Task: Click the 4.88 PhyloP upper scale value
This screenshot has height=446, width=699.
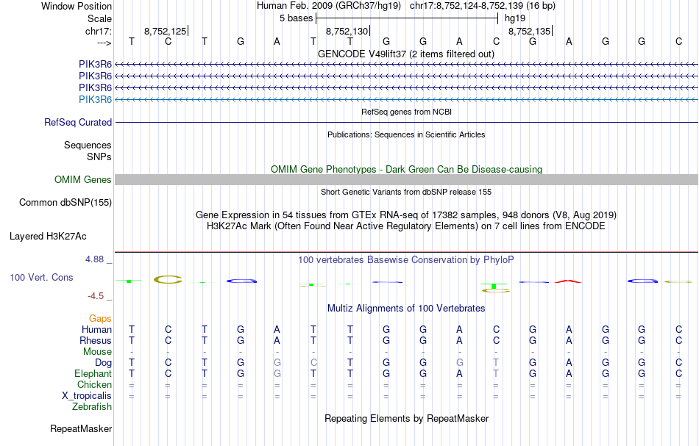Action: coord(94,259)
